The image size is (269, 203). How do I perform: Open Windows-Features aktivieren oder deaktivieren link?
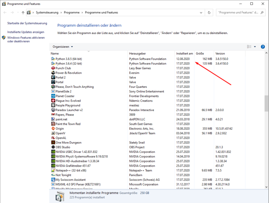coord(26,40)
